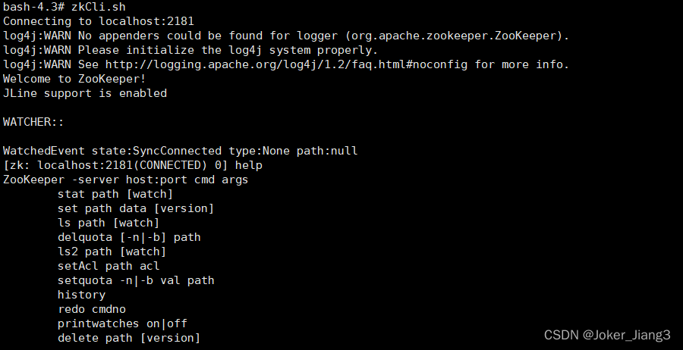
Task: Click the WatchedEvent state:SyncConnected line
Action: (180, 151)
